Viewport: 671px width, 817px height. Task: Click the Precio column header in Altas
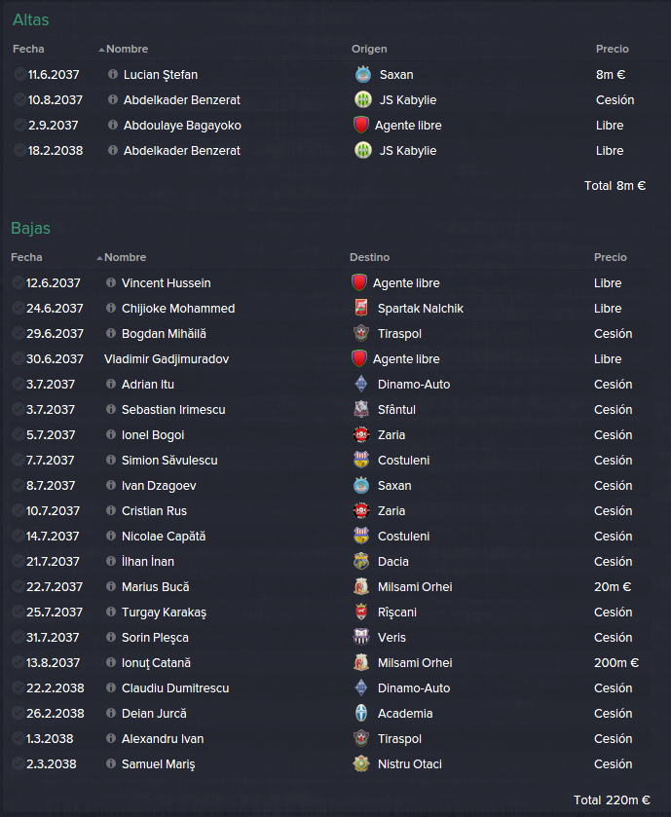[613, 49]
